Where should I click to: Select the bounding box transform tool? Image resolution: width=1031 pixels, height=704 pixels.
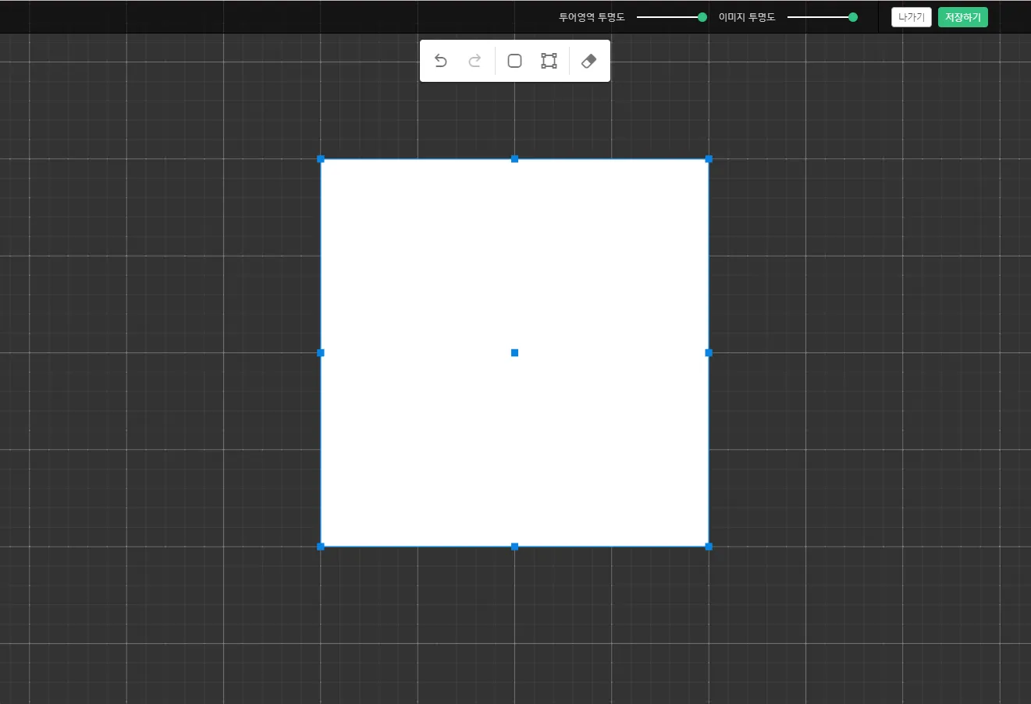(x=549, y=61)
